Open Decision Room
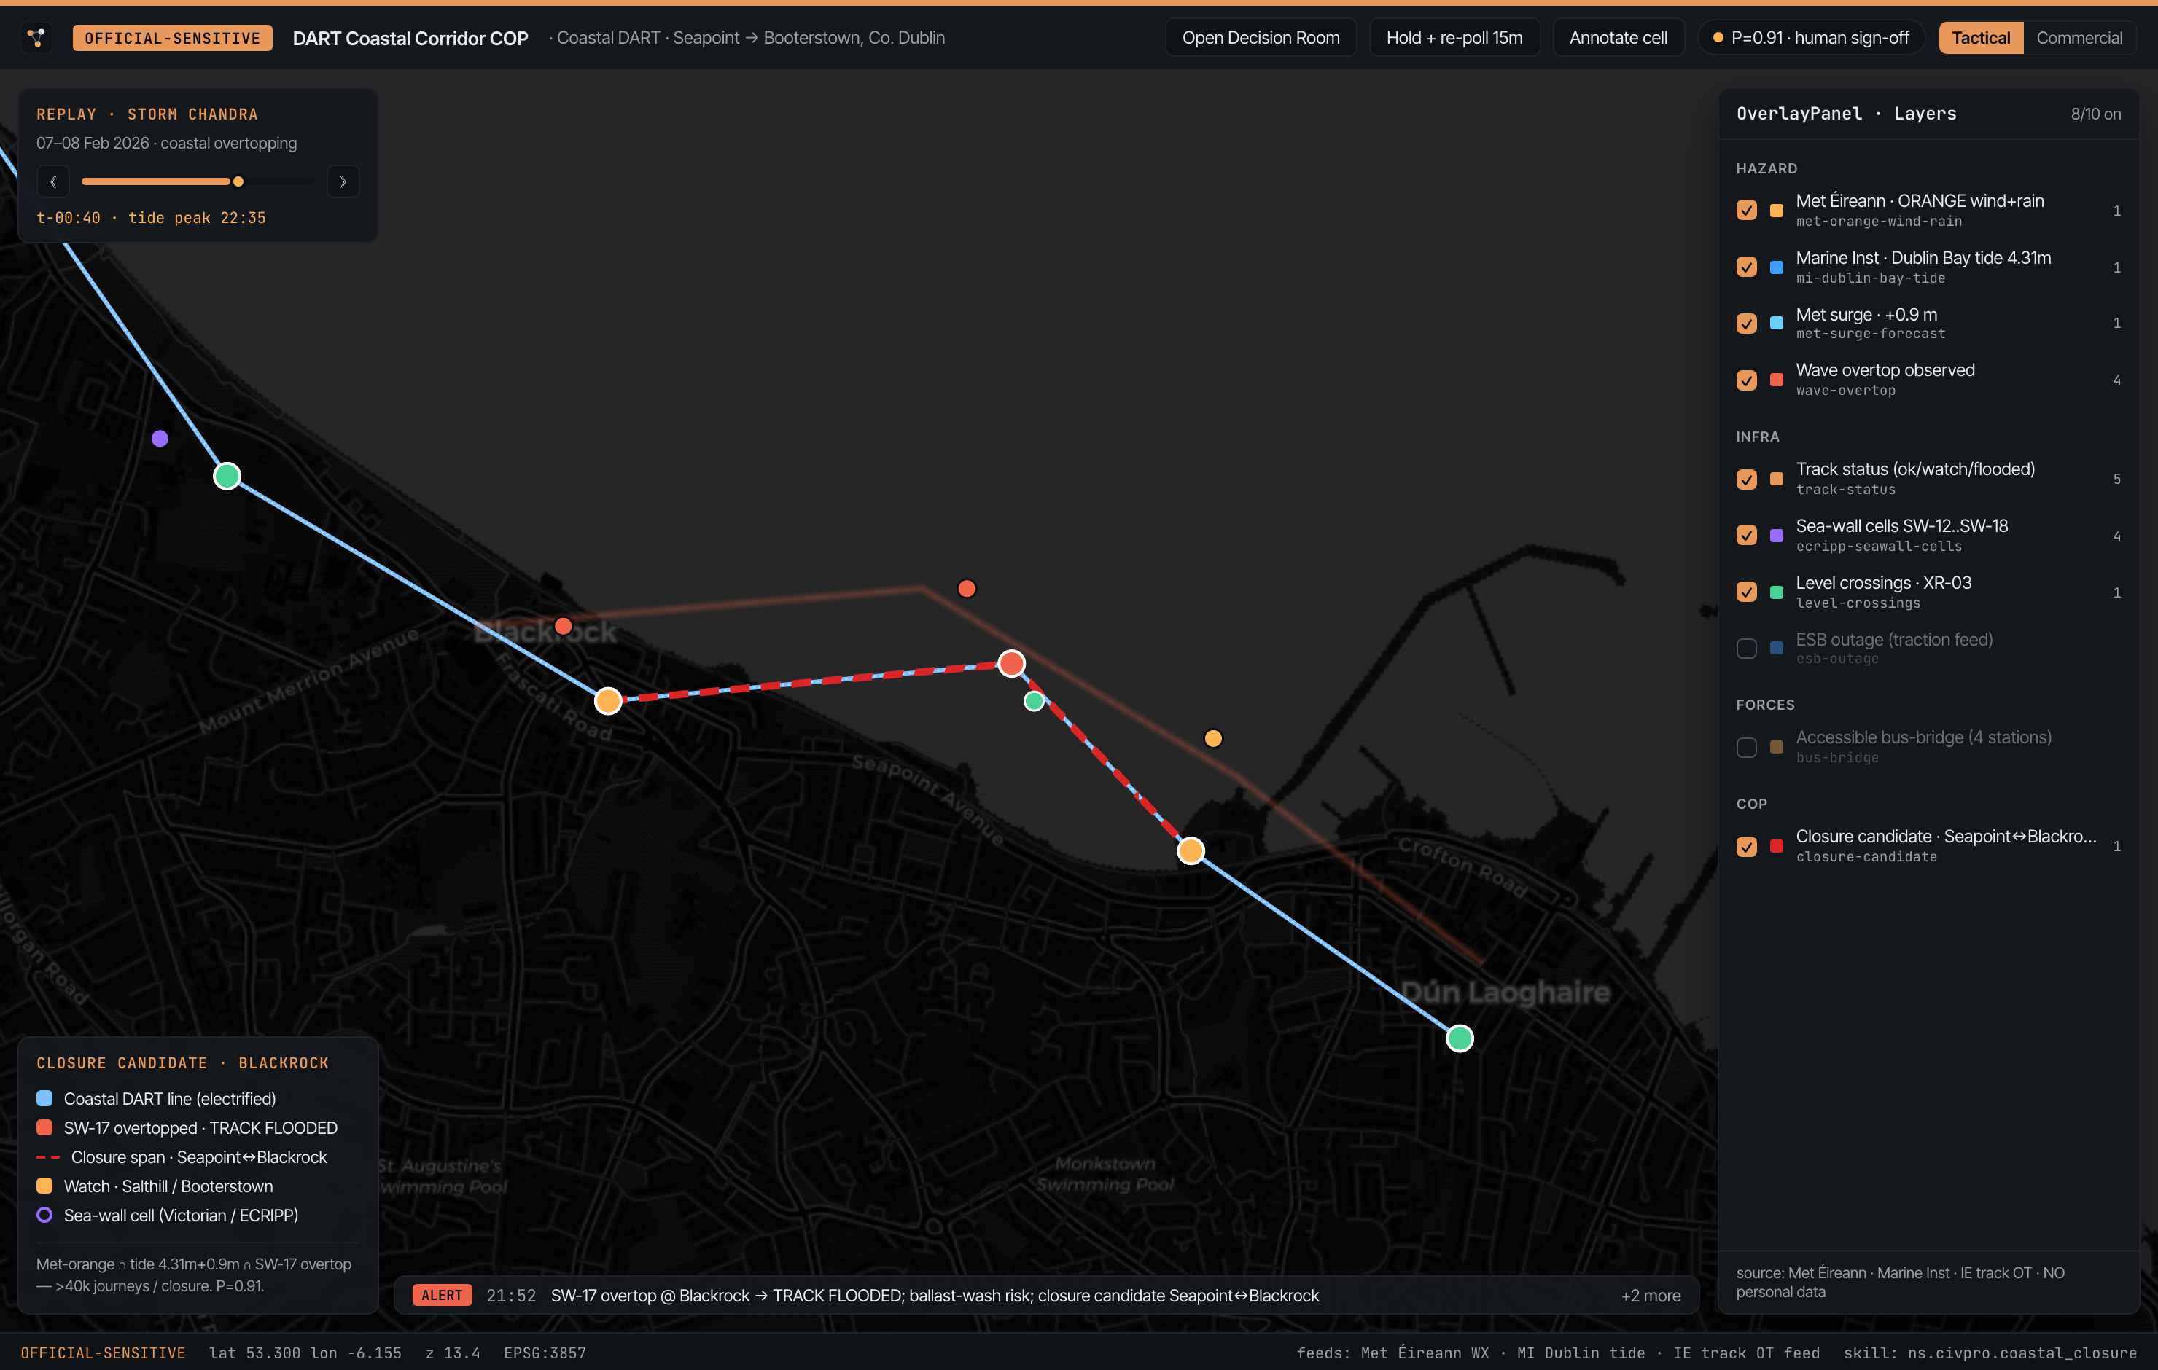The width and height of the screenshot is (2158, 1370). pyautogui.click(x=1260, y=38)
